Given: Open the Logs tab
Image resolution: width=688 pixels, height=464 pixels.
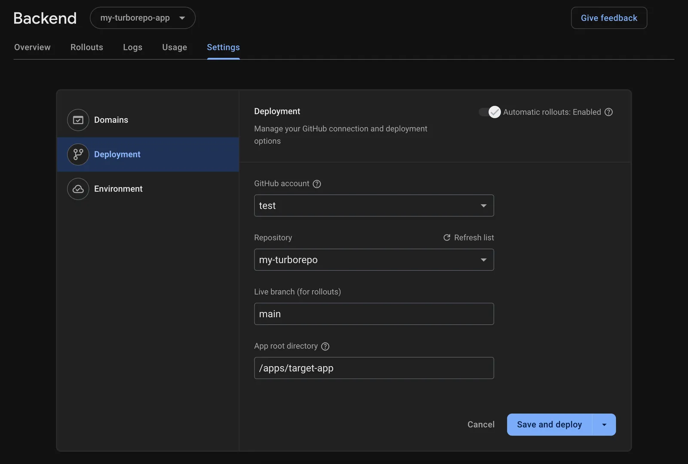Looking at the screenshot, I should coord(132,47).
